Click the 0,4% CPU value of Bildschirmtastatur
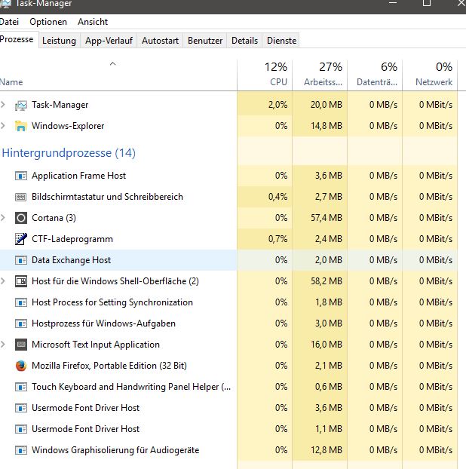The width and height of the screenshot is (466, 469). pos(277,197)
